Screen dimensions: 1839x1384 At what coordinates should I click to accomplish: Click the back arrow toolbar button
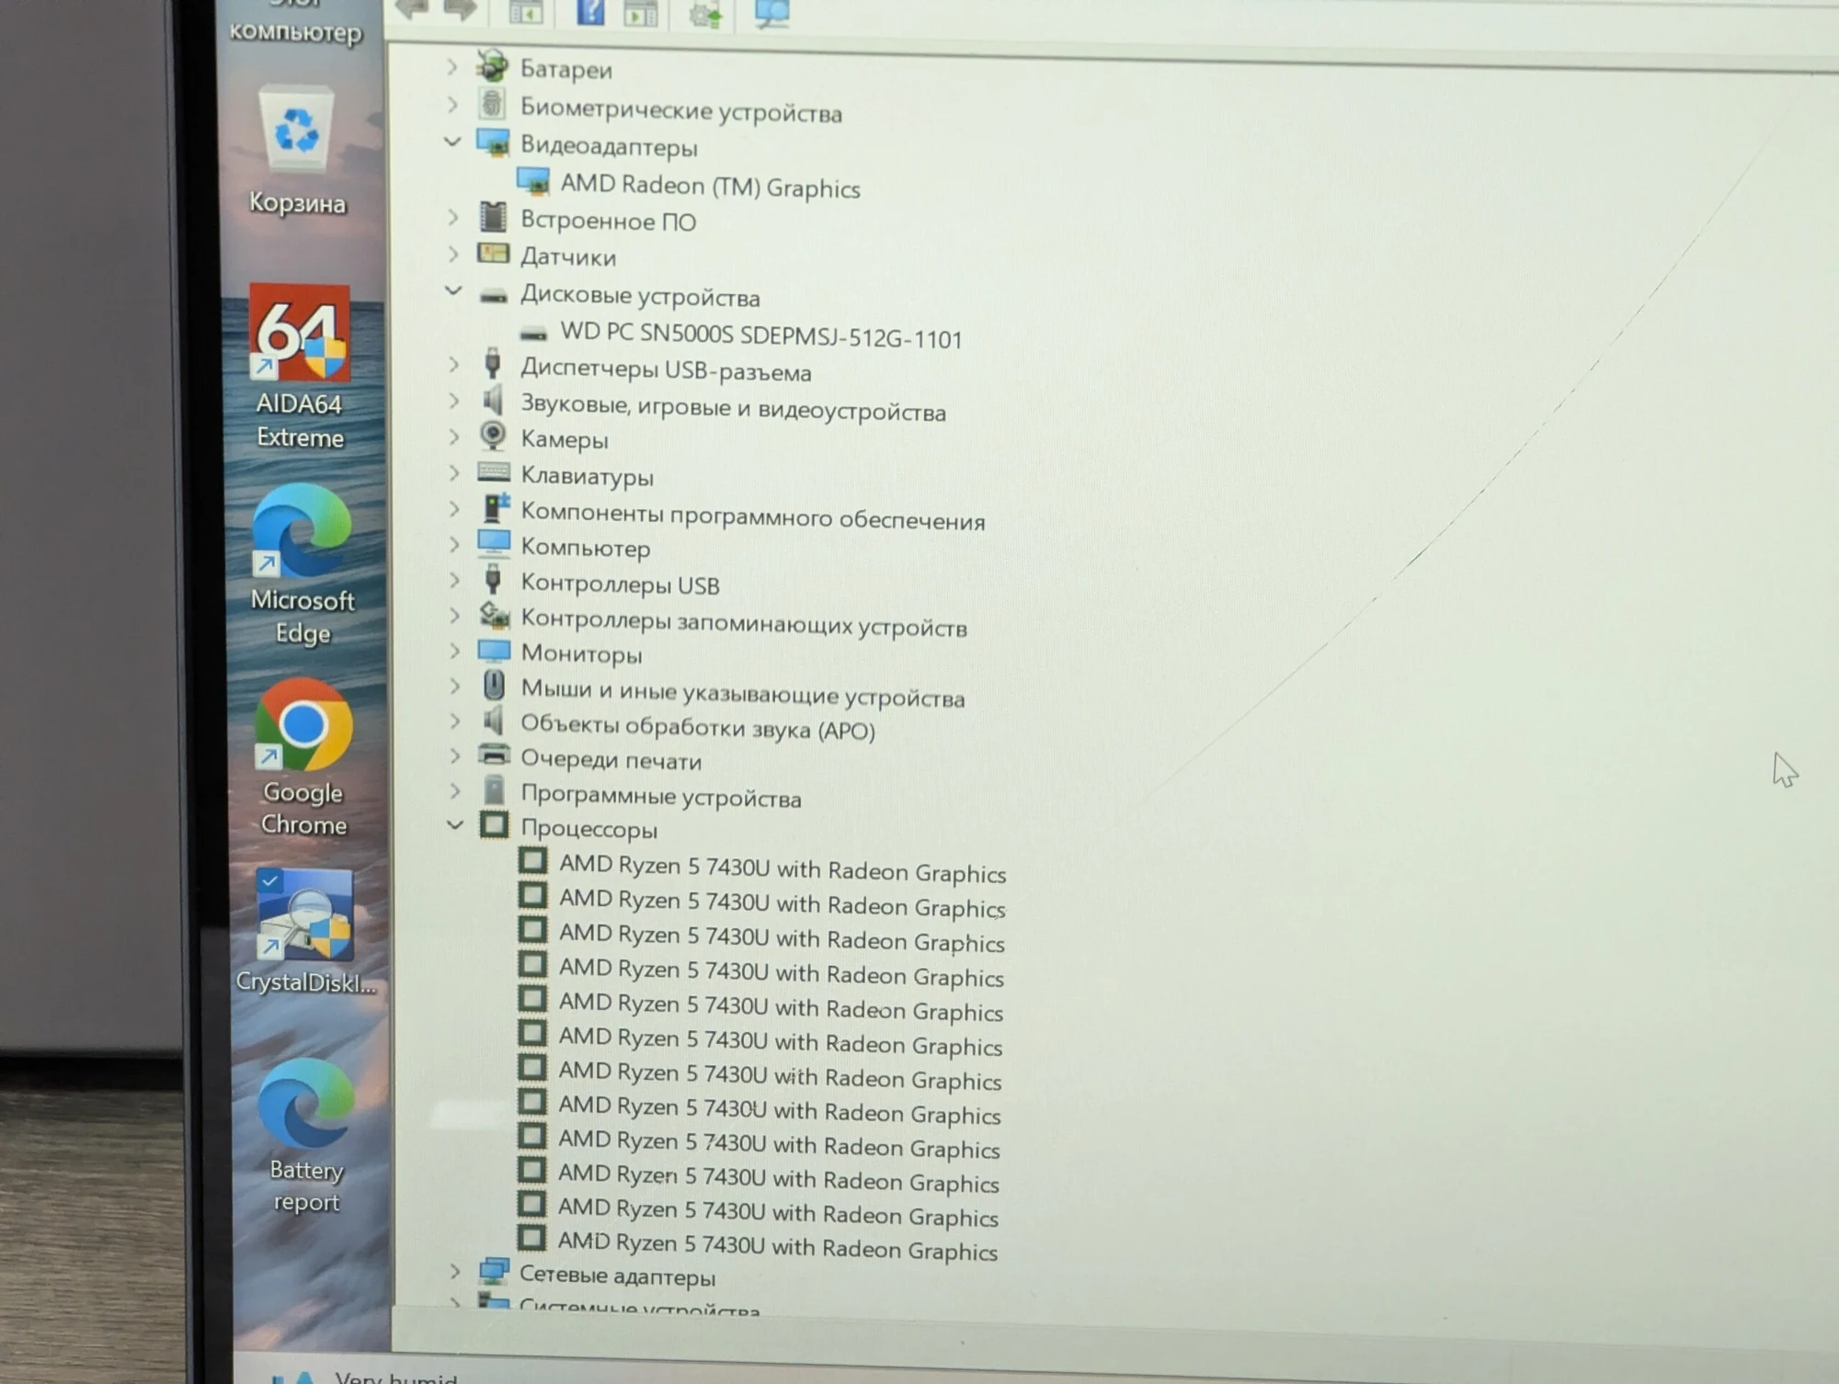(x=411, y=9)
